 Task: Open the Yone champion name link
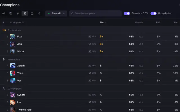[20, 73]
